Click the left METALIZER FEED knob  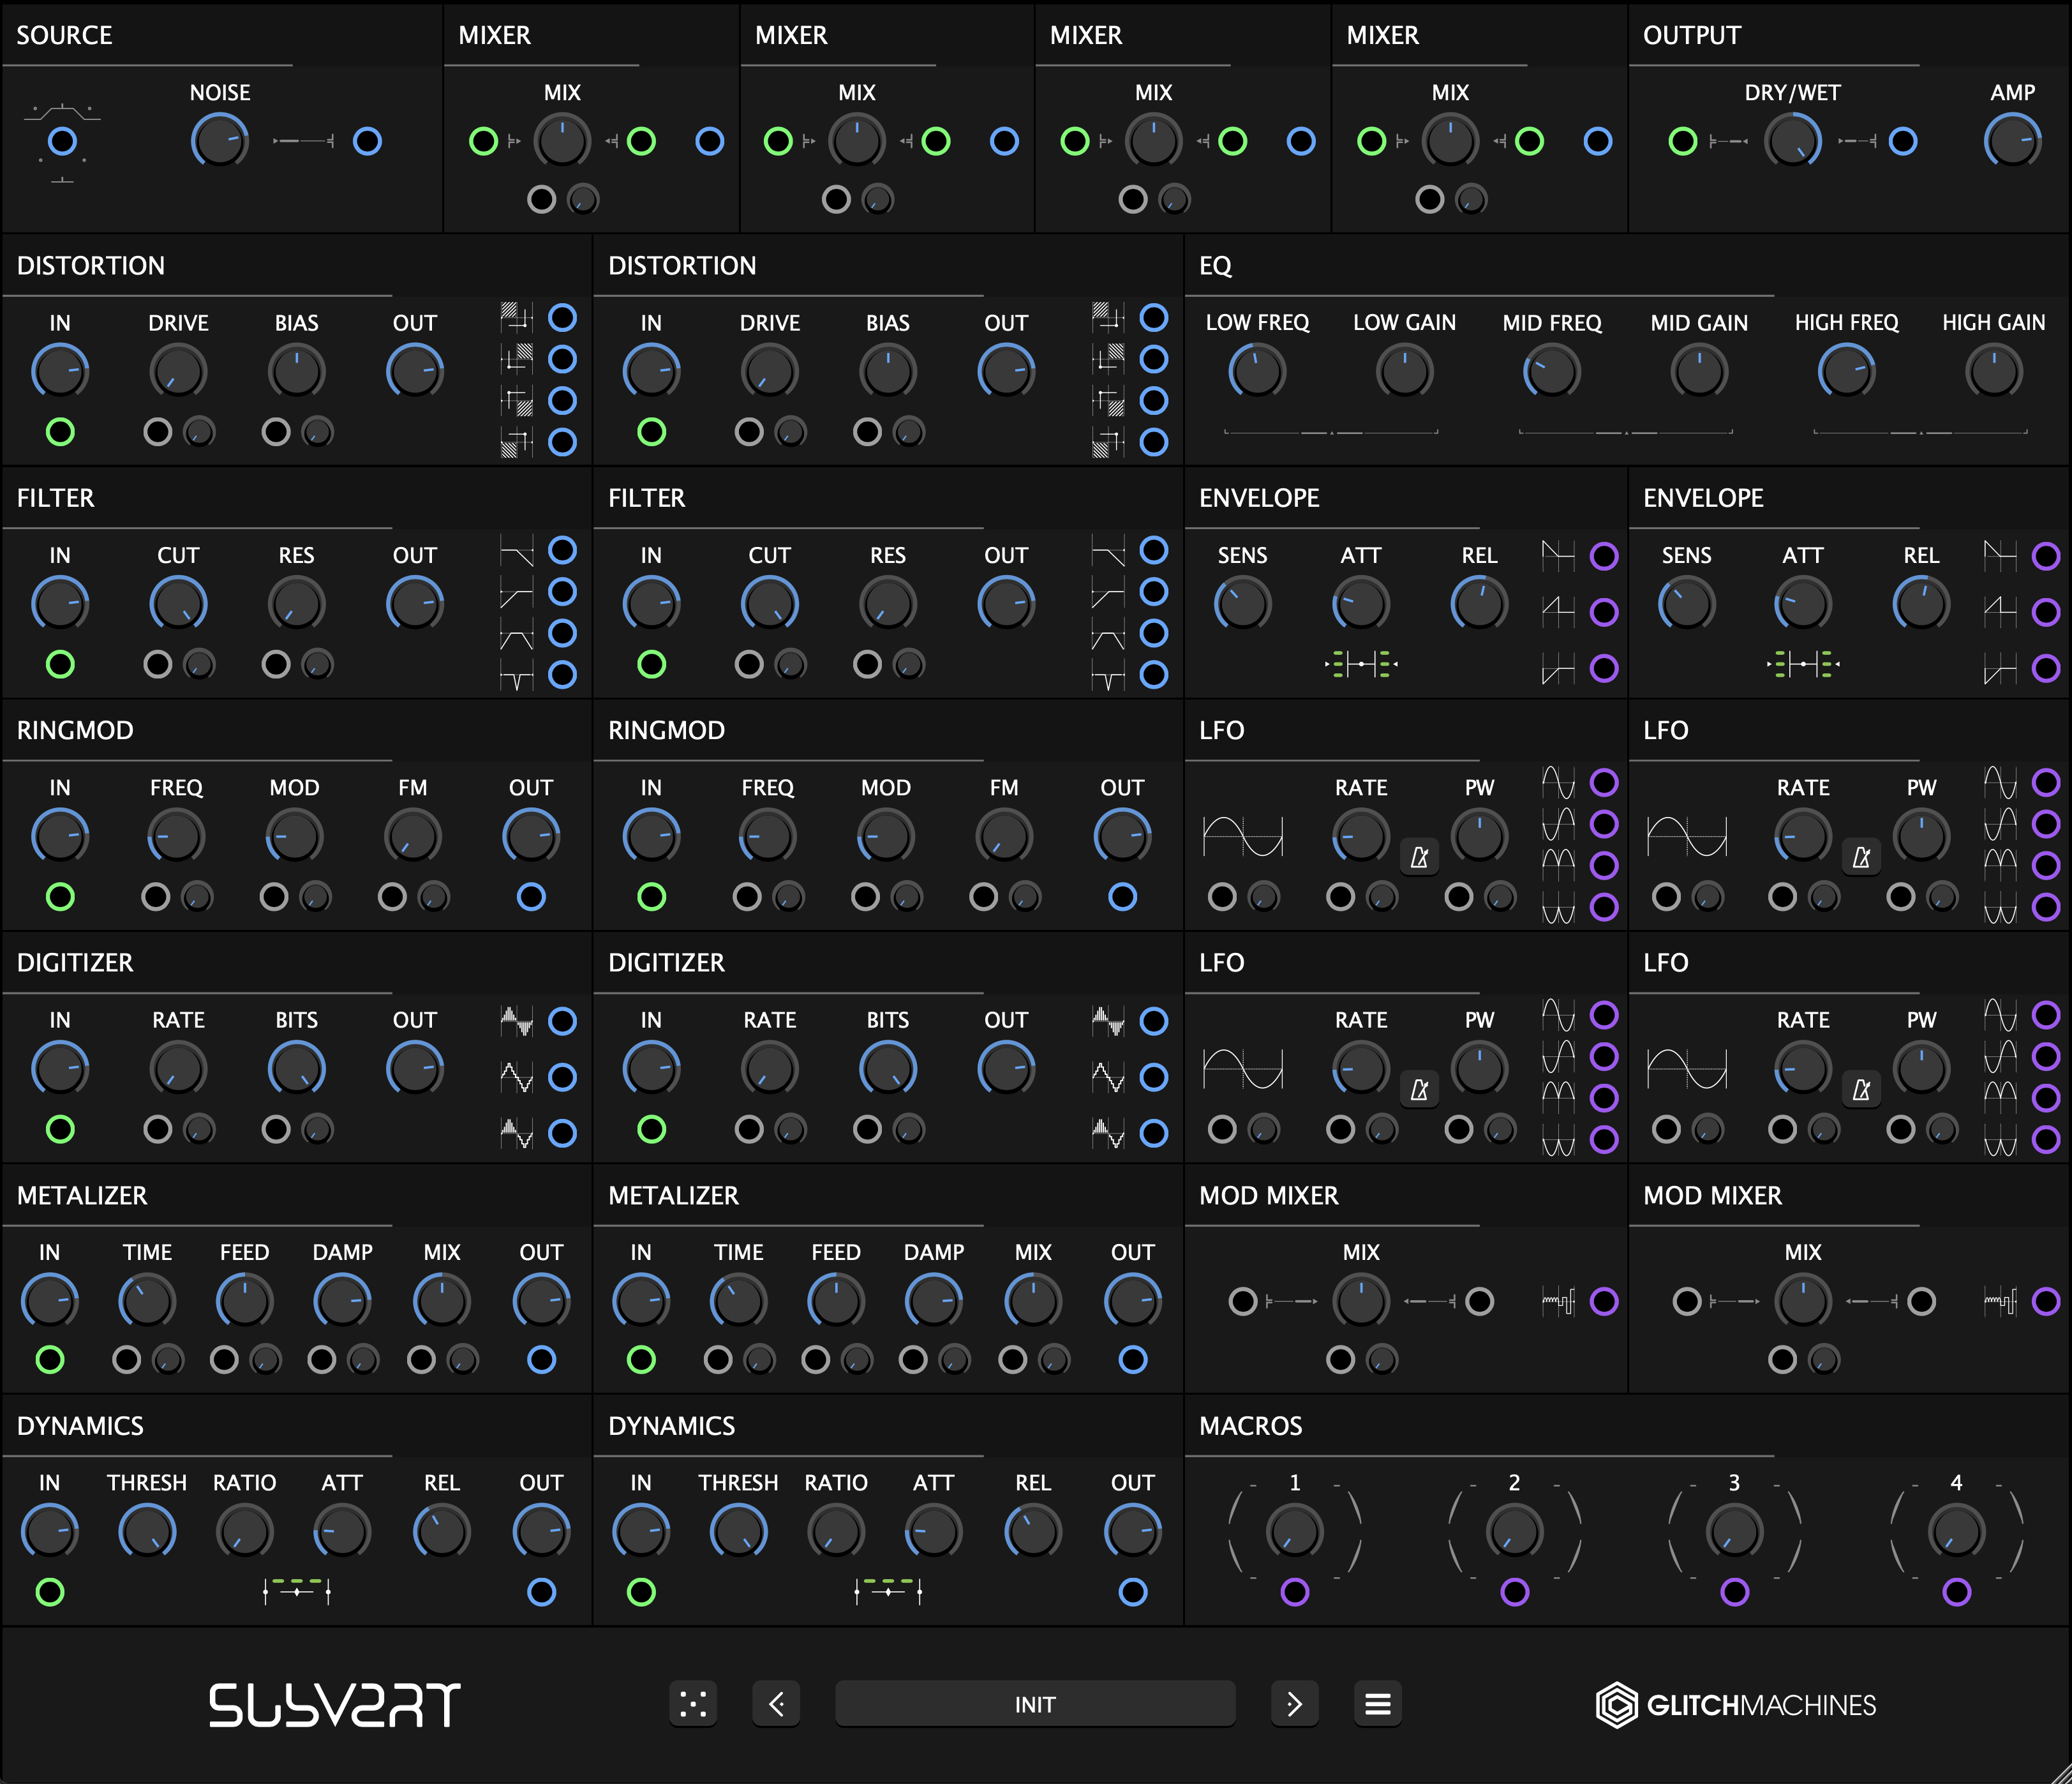point(244,1301)
